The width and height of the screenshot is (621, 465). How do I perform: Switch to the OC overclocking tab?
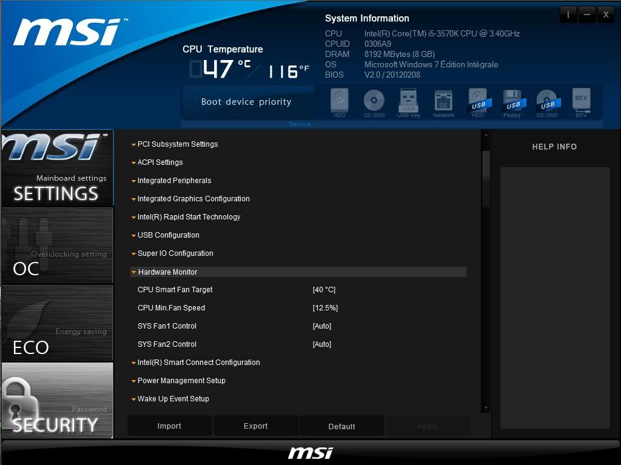click(57, 246)
